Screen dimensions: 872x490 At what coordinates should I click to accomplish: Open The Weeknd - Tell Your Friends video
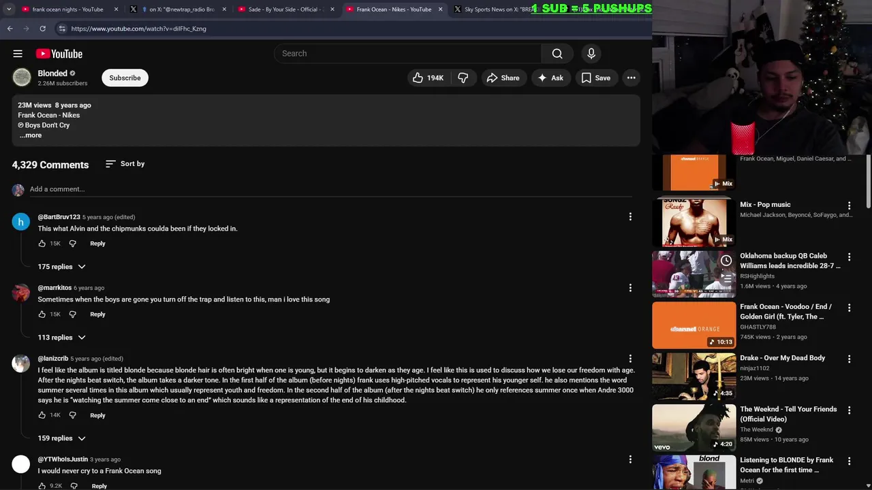click(789, 414)
